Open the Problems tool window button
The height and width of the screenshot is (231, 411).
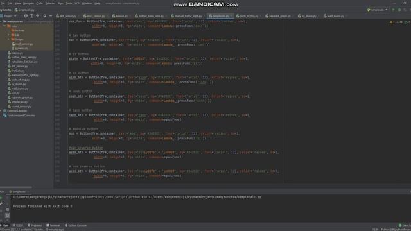click(35, 225)
